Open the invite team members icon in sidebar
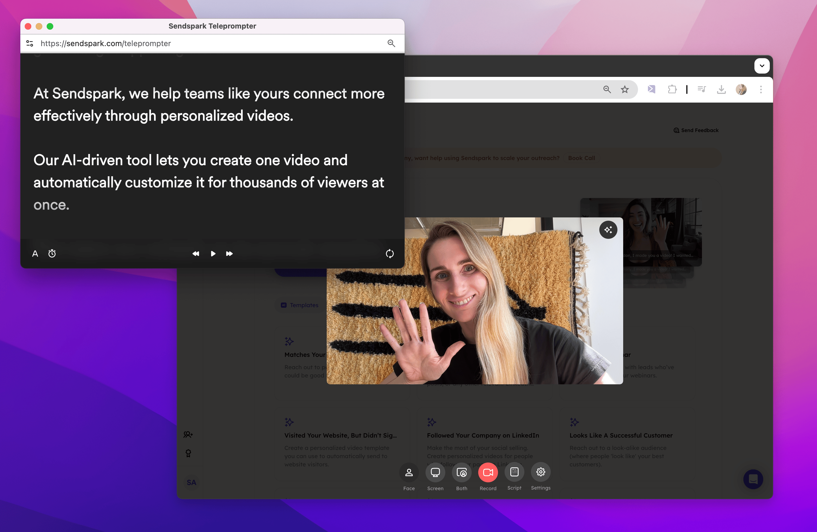This screenshot has height=532, width=817. coord(188,435)
